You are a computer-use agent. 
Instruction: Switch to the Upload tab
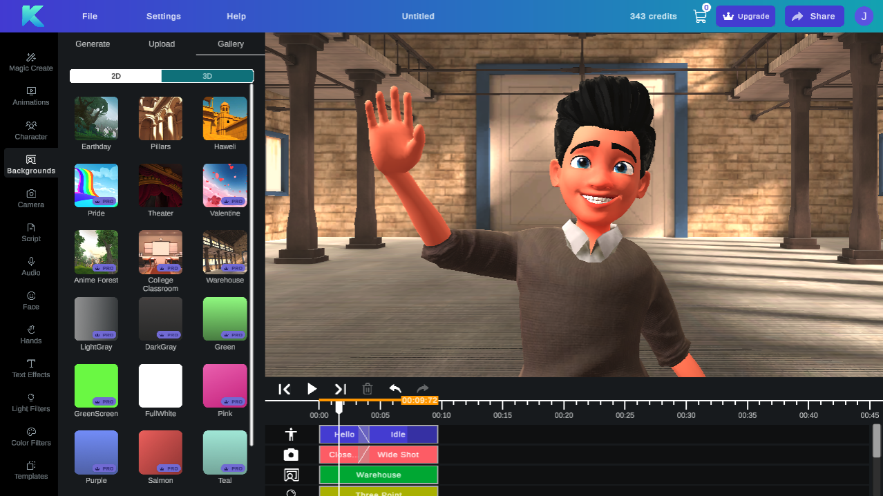(161, 44)
